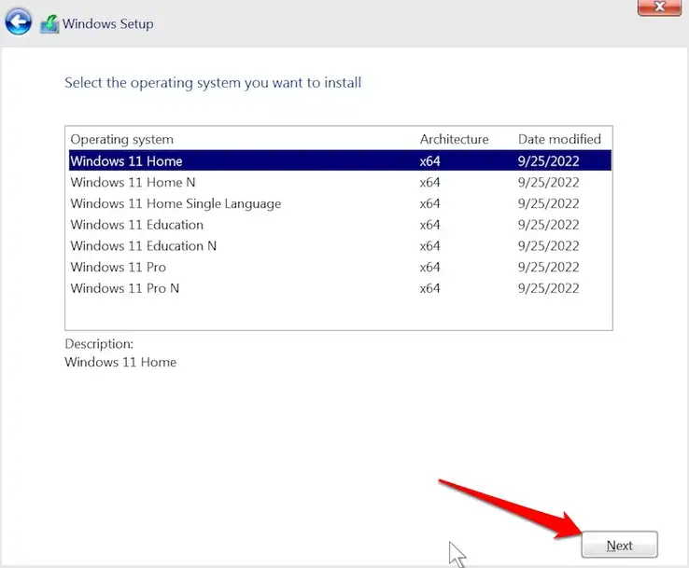Viewport: 689px width, 568px height.
Task: Select Windows 11 Home N row
Action: 340,182
